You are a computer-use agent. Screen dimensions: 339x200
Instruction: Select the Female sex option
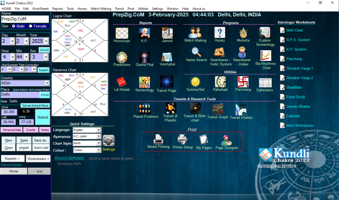click(31, 26)
